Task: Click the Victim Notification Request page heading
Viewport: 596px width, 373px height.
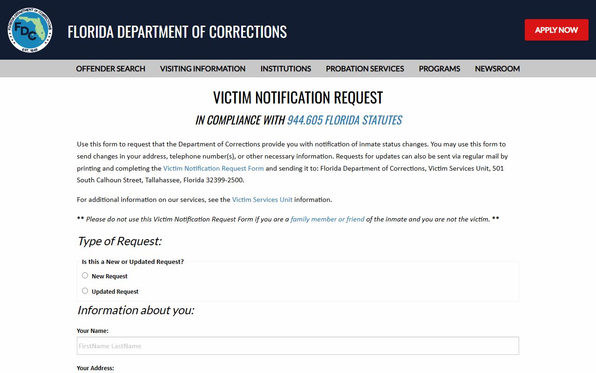Action: click(x=298, y=97)
